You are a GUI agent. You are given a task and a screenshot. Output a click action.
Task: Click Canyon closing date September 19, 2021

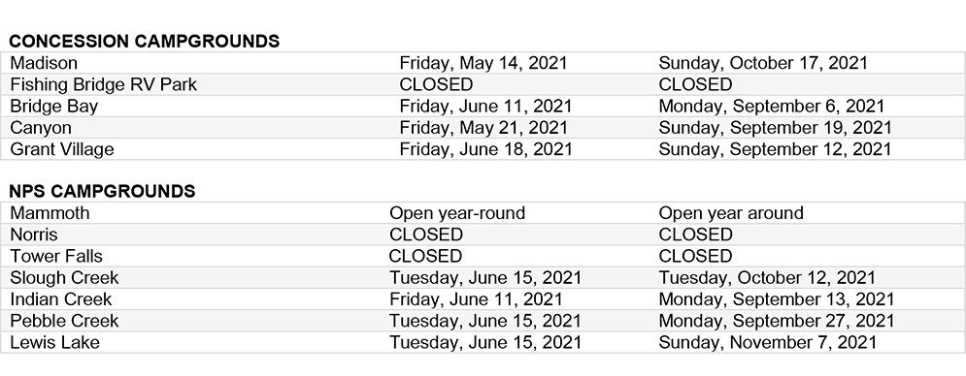775,127
